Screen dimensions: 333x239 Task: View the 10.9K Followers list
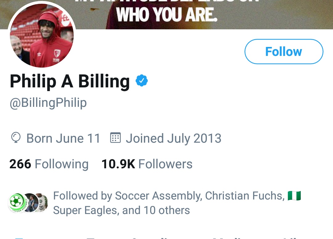coord(147,164)
